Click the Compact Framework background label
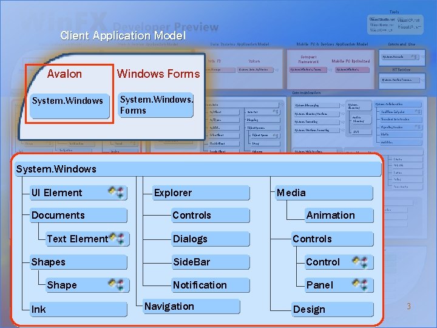 tap(308, 59)
